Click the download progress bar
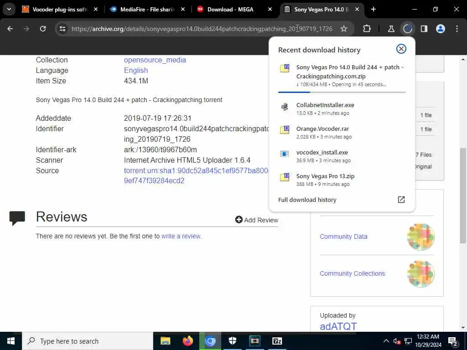The width and height of the screenshot is (467, 350). pyautogui.click(x=342, y=92)
